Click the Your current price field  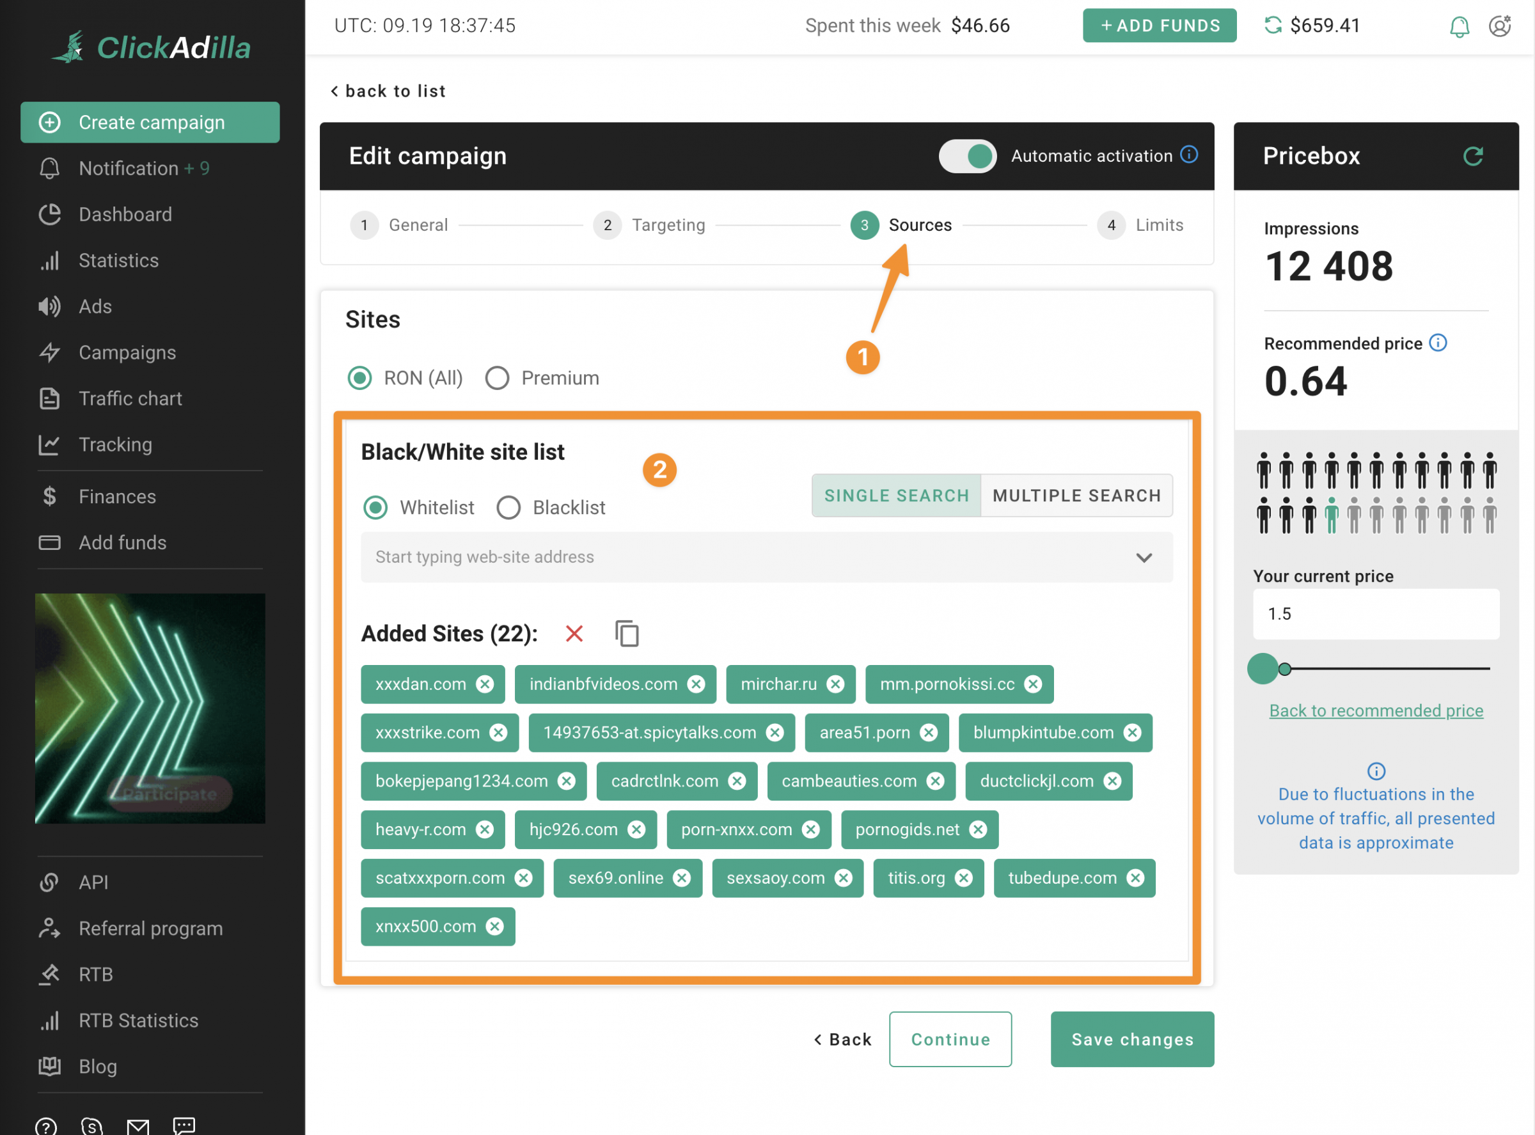(x=1376, y=613)
